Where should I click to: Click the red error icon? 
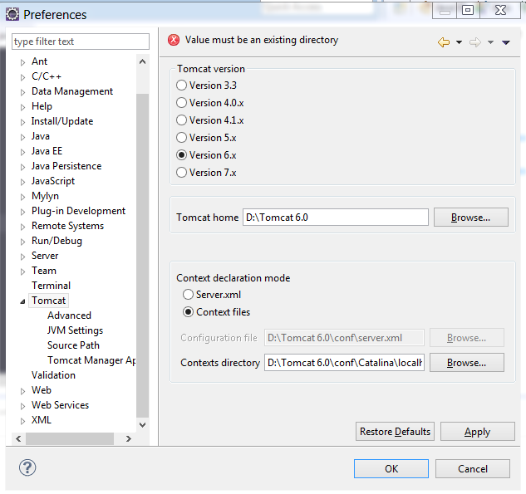click(x=174, y=40)
